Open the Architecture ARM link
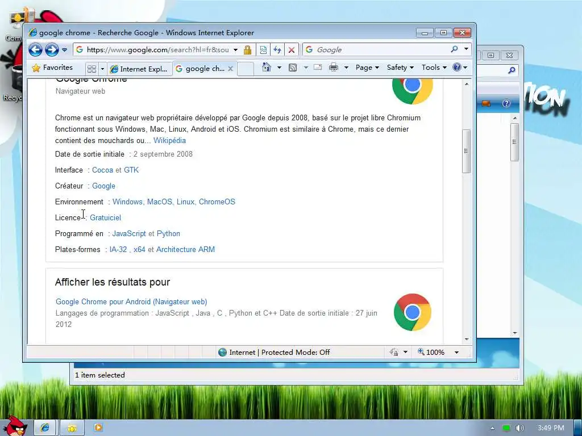 coord(185,250)
